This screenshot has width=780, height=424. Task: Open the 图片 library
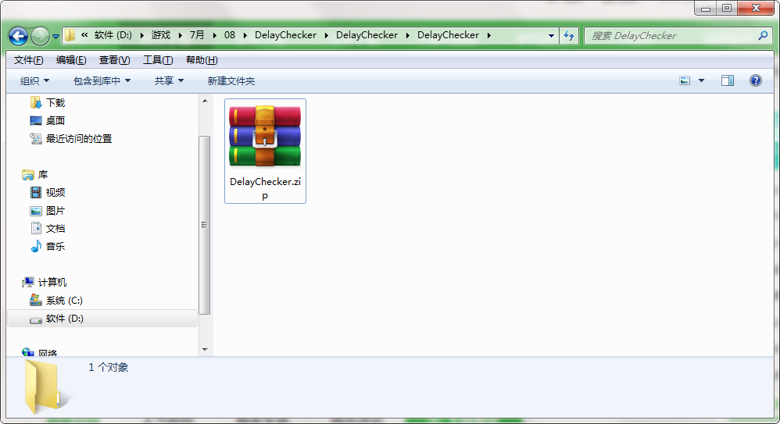click(55, 210)
